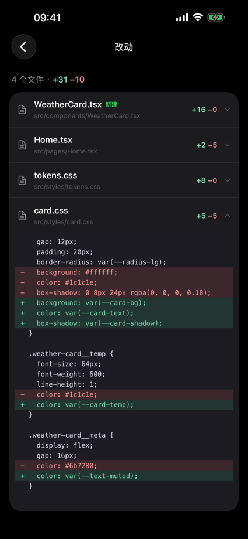Select added line color: var(--card-temp)
Screen dimensions: 248x539
coord(124,405)
